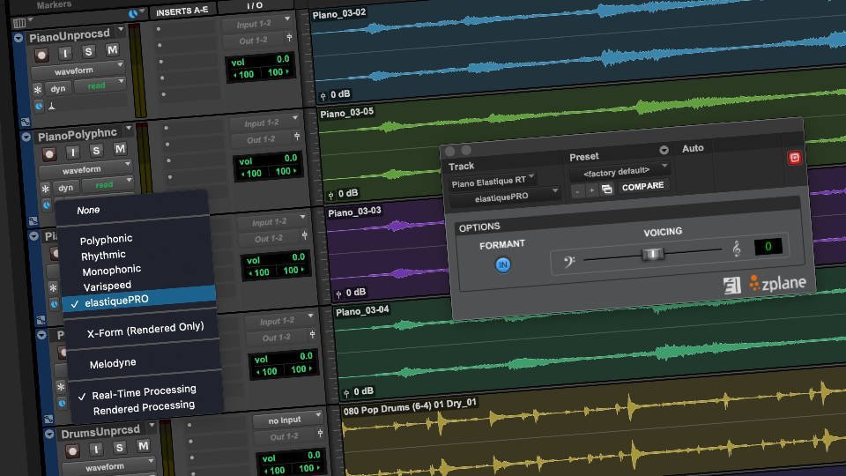Click the treble clef voicing icon
846x476 pixels.
point(737,248)
